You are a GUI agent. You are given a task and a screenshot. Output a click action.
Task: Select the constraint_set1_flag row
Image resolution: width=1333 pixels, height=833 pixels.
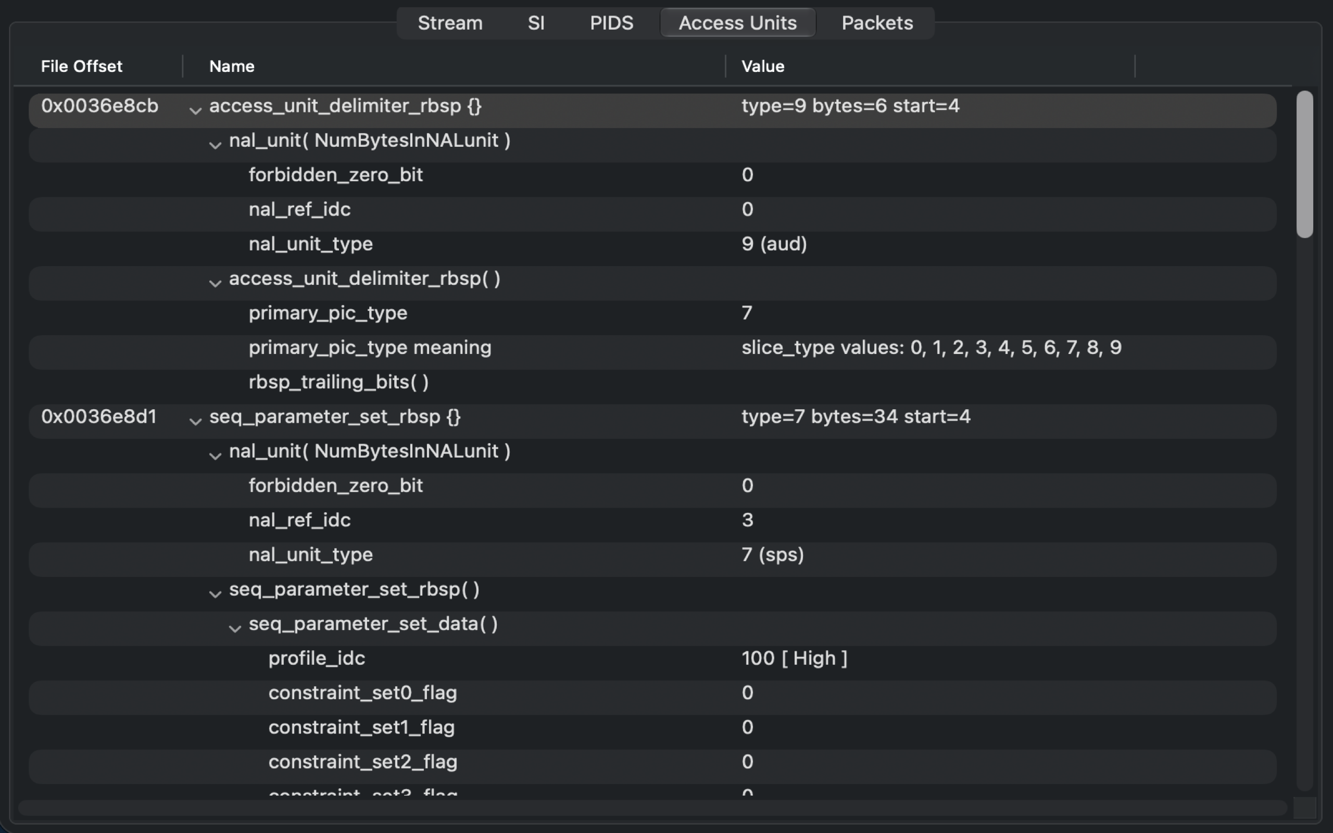[653, 732]
